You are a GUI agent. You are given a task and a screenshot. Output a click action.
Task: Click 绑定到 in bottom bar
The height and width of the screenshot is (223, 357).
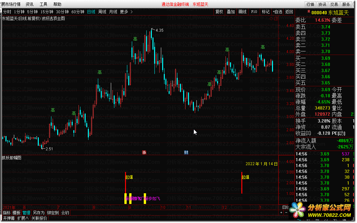pyautogui.click(x=53, y=213)
